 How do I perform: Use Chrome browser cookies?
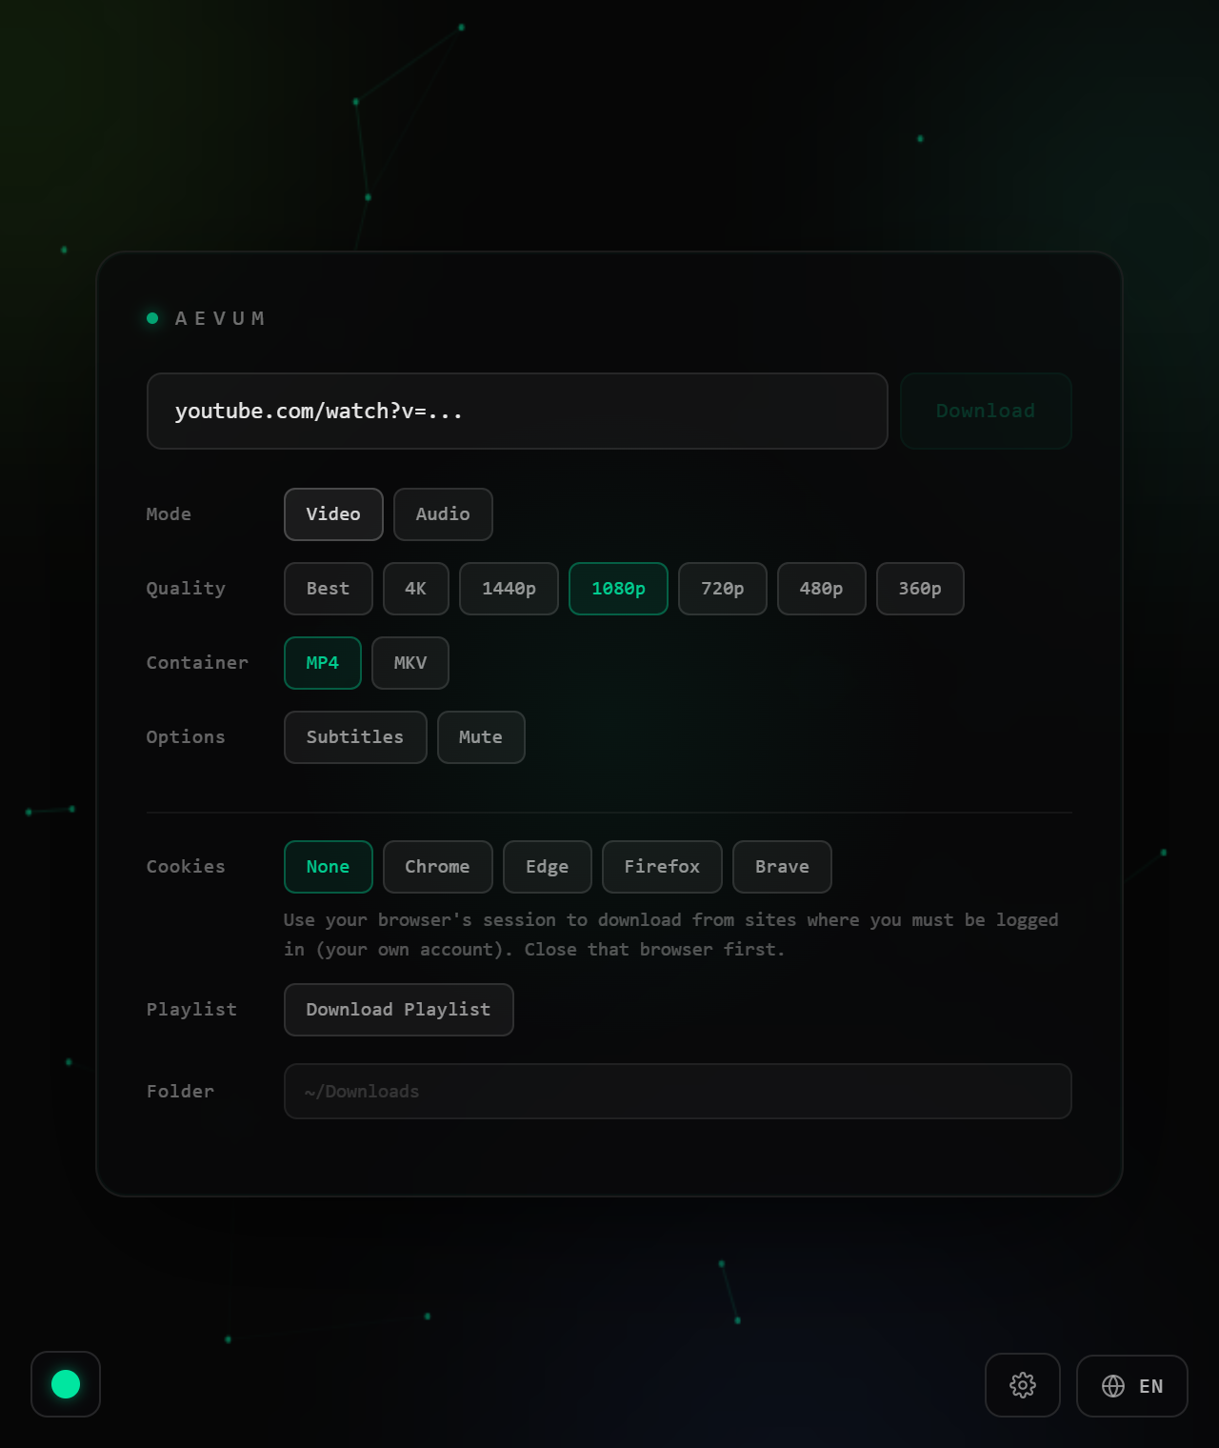pyautogui.click(x=437, y=867)
